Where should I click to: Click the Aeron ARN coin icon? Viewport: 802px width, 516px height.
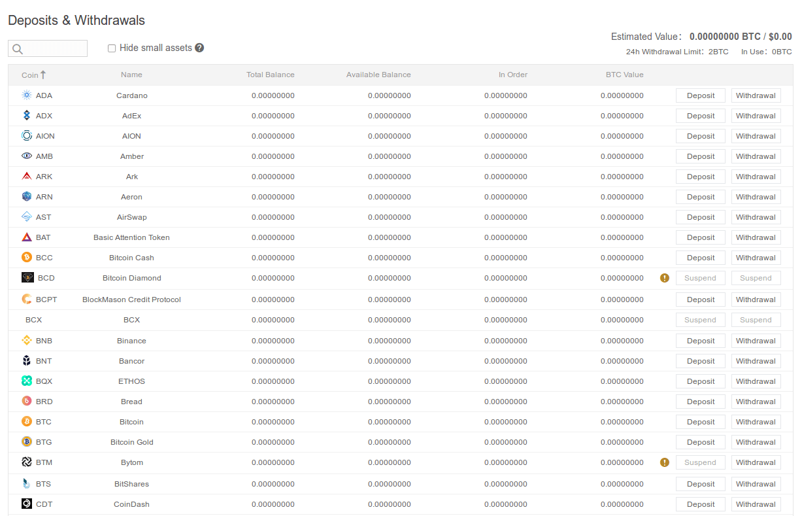pyautogui.click(x=27, y=197)
